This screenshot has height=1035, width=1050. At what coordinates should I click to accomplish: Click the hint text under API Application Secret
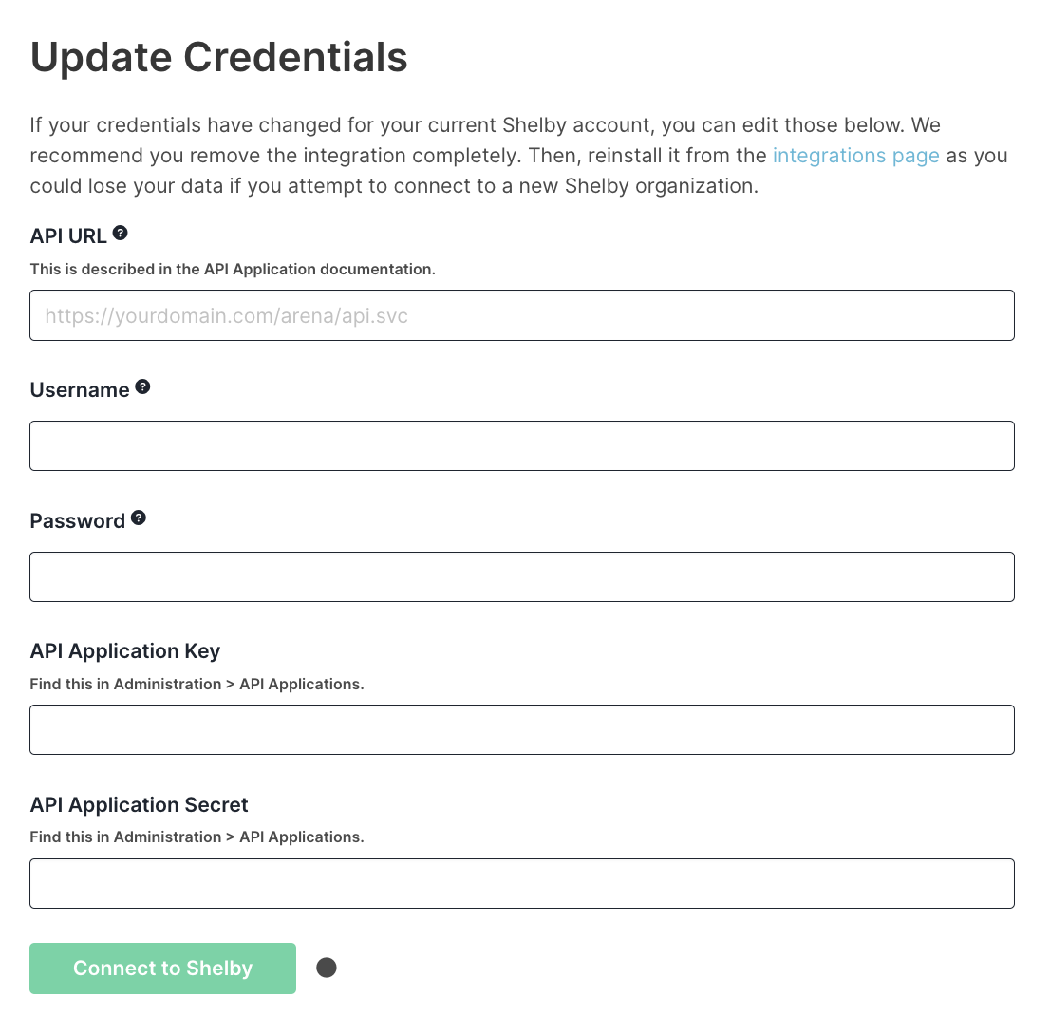point(197,837)
